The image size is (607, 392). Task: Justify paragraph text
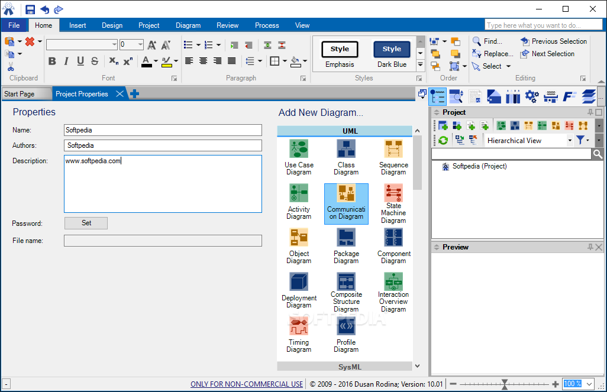point(231,61)
